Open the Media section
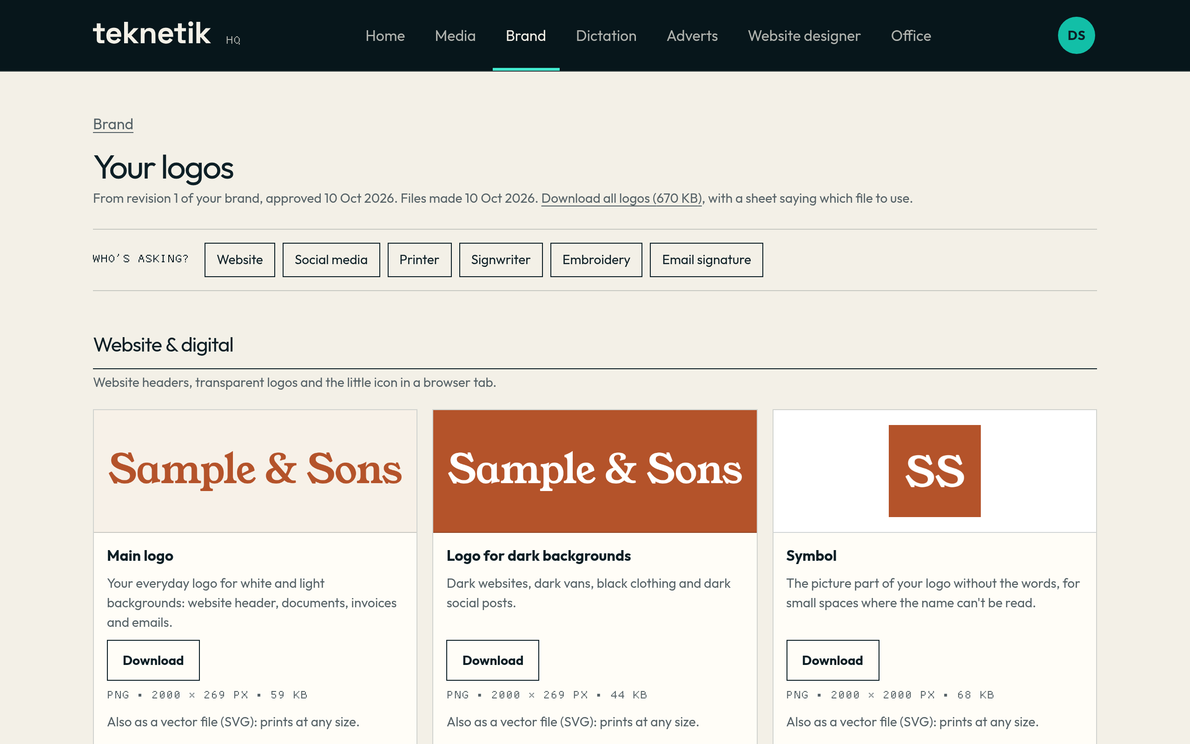 pyautogui.click(x=455, y=36)
